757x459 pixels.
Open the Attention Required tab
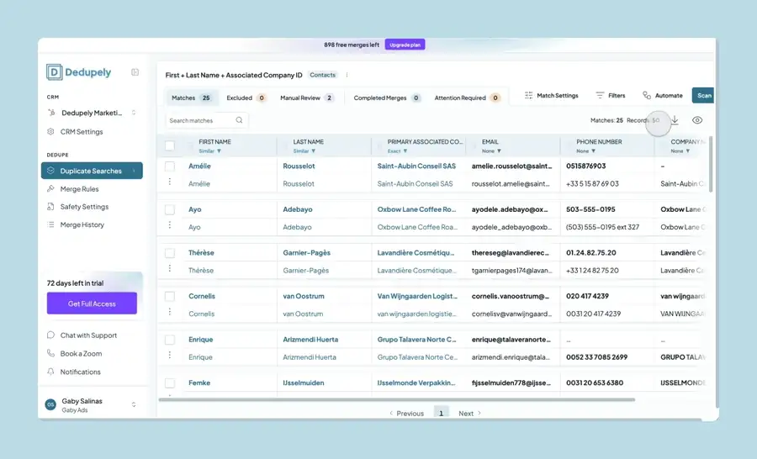(467, 98)
